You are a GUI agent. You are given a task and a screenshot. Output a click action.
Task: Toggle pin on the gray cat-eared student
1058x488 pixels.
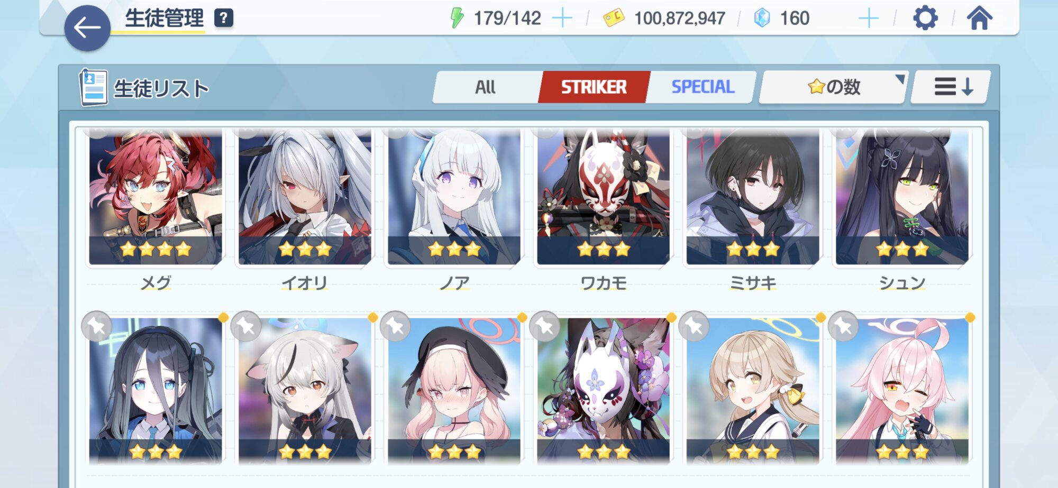[246, 326]
